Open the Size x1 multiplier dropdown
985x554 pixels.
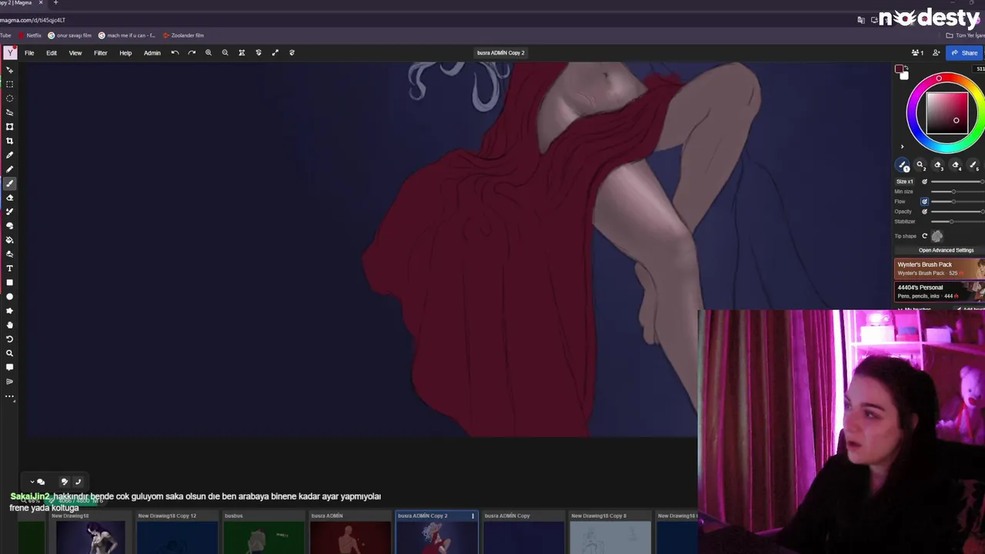coord(905,182)
